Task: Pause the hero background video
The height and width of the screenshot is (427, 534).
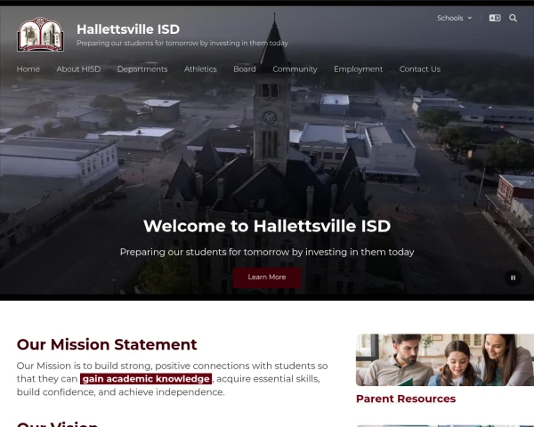Action: (513, 278)
